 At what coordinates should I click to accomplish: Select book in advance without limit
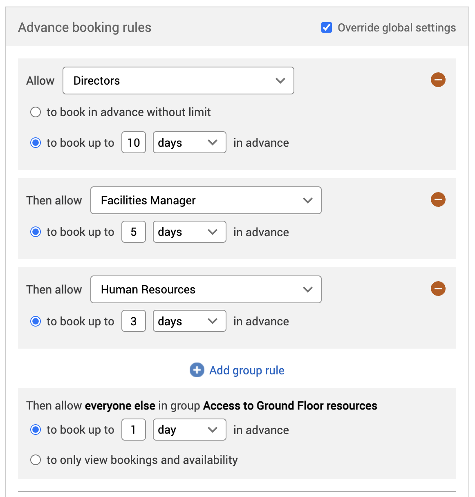(x=36, y=112)
